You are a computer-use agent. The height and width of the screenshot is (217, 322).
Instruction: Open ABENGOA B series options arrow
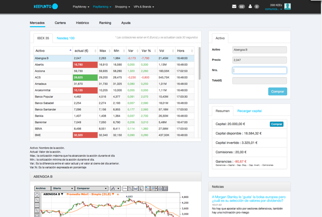62,194
